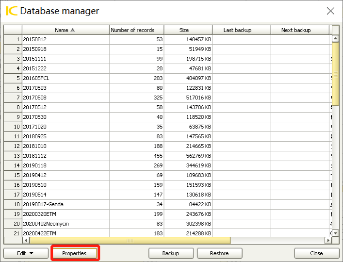Select database 20181010
Screen dimensions: 343x262
(65, 146)
